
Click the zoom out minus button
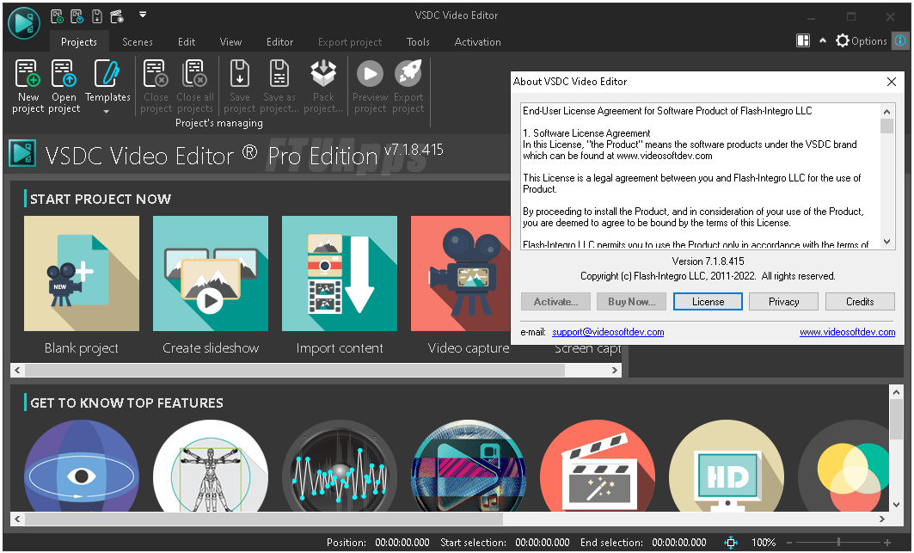click(x=789, y=543)
